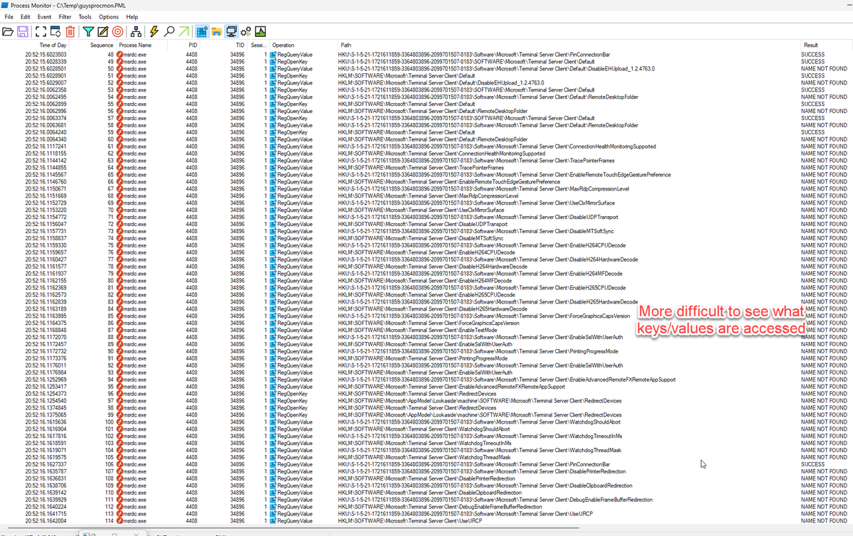853x536 pixels.
Task: Sort by the TID column header
Action: tap(240, 45)
